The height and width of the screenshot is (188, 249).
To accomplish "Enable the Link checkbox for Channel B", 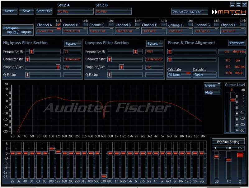I will click(85, 25).
